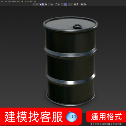The height and width of the screenshot is (126, 126).
Task: Click the texture mode icon right of the highlighted cube
Action: click(46, 4)
